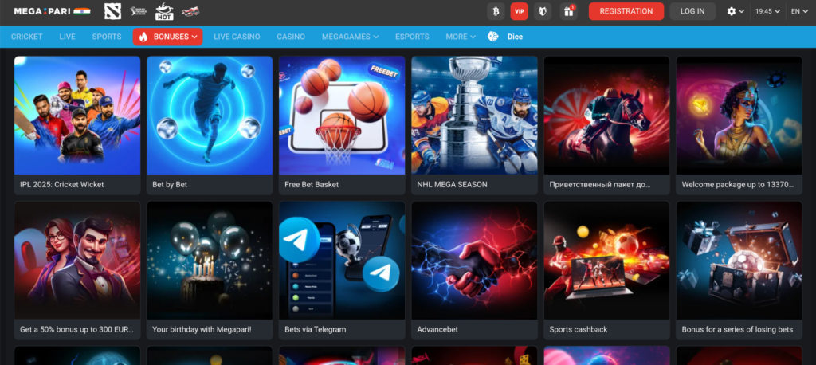Click the 'Sports cashback' title
The height and width of the screenshot is (365, 816).
tap(579, 330)
